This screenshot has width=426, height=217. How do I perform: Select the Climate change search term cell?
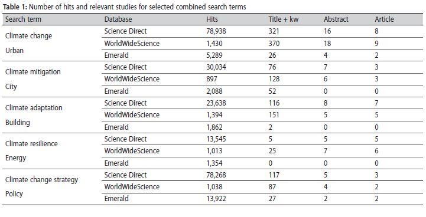tap(28, 36)
